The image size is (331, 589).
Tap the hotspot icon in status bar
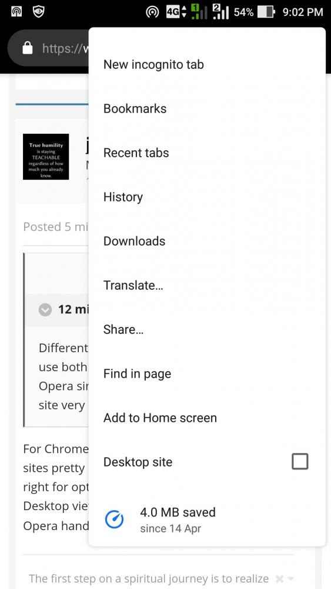click(152, 12)
